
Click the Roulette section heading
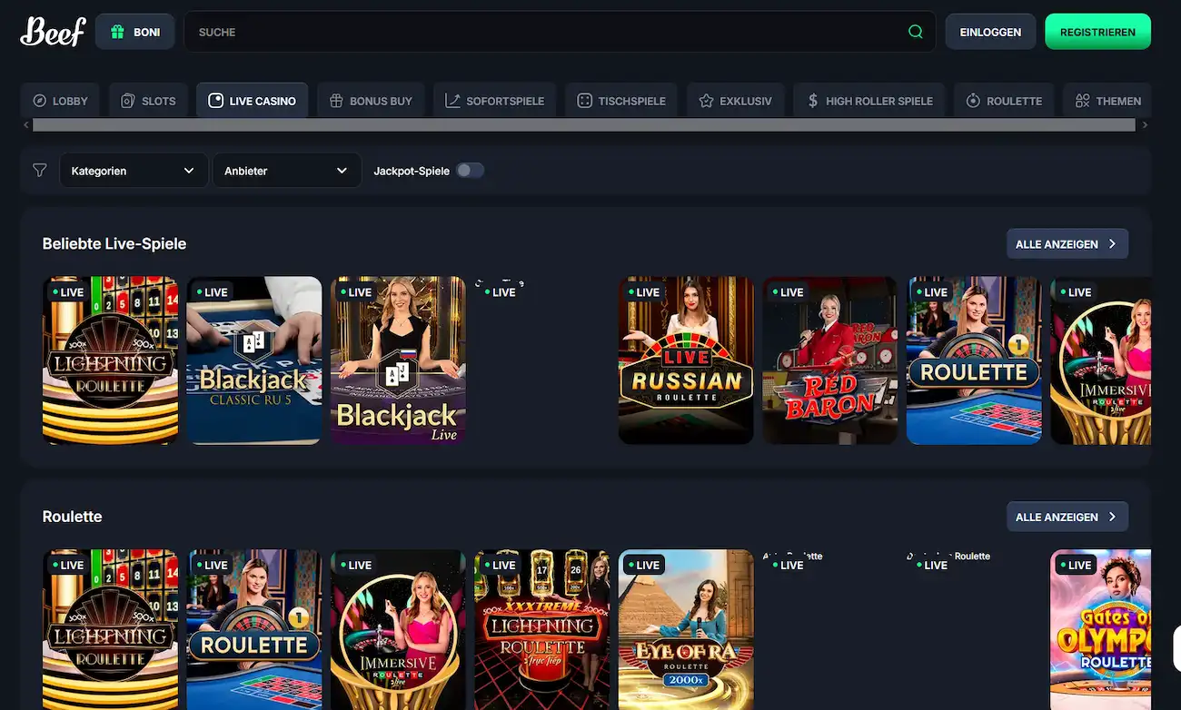coord(73,517)
